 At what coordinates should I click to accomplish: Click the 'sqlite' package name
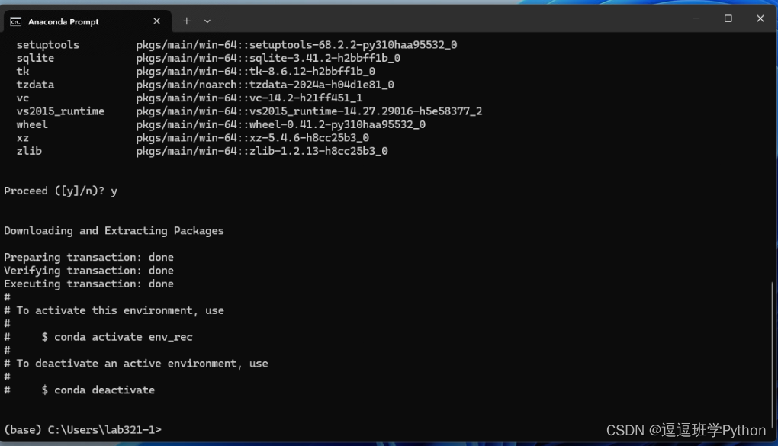(35, 58)
